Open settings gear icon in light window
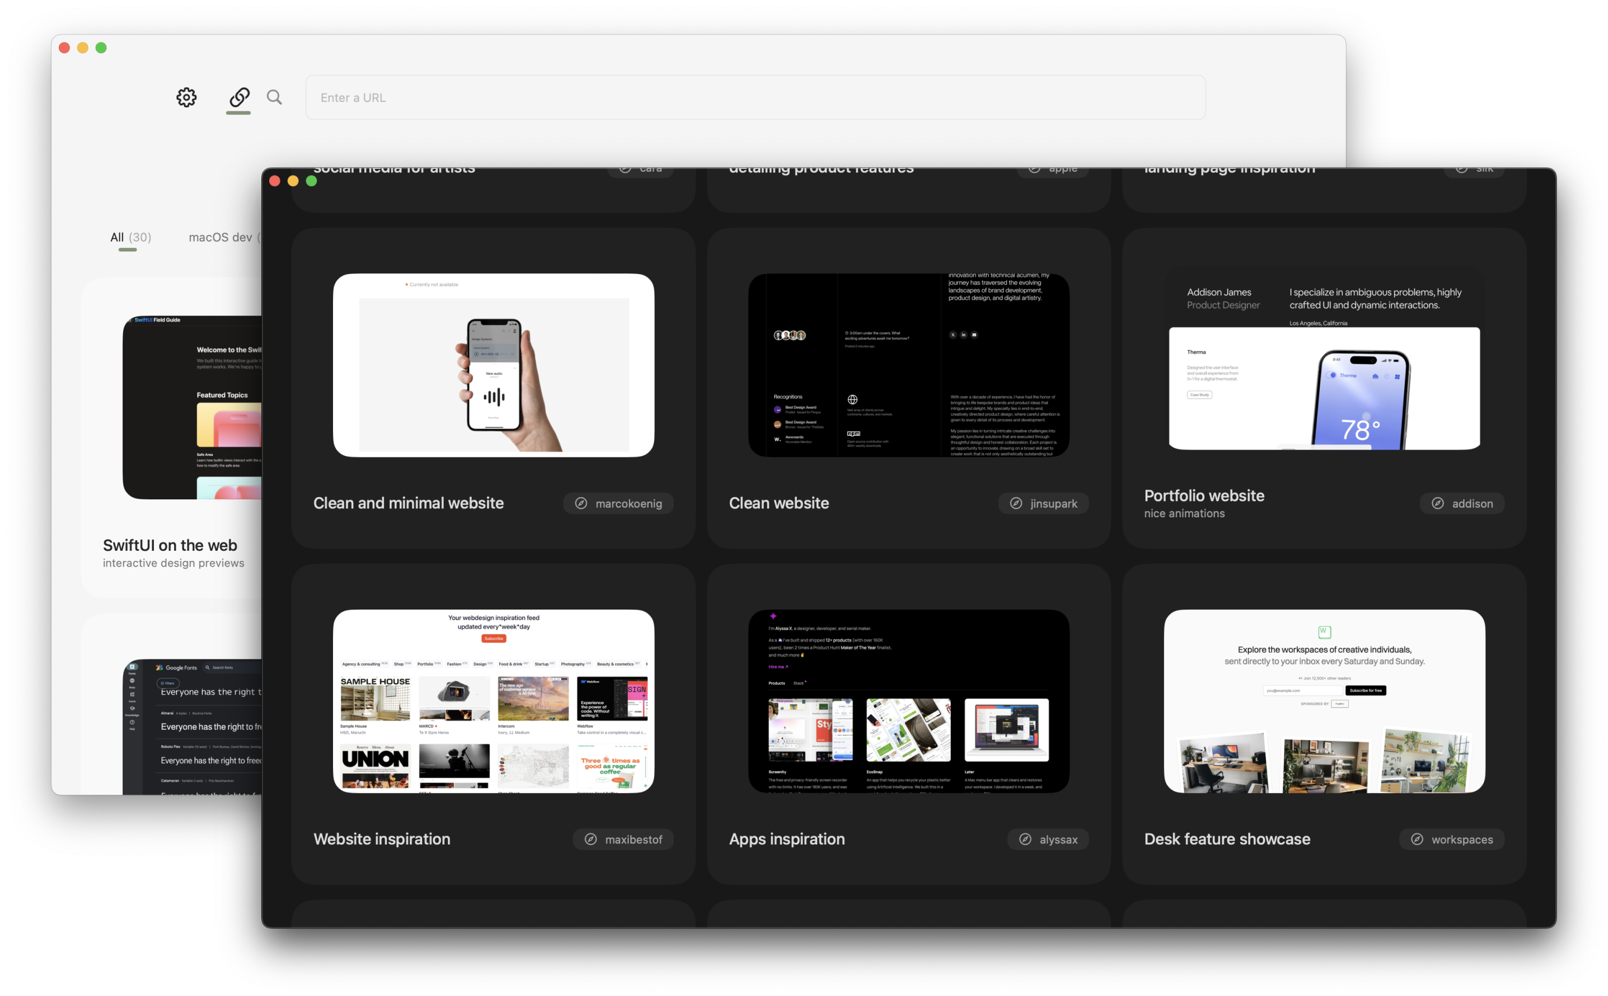Image resolution: width=1608 pixels, height=996 pixels. pos(186,97)
